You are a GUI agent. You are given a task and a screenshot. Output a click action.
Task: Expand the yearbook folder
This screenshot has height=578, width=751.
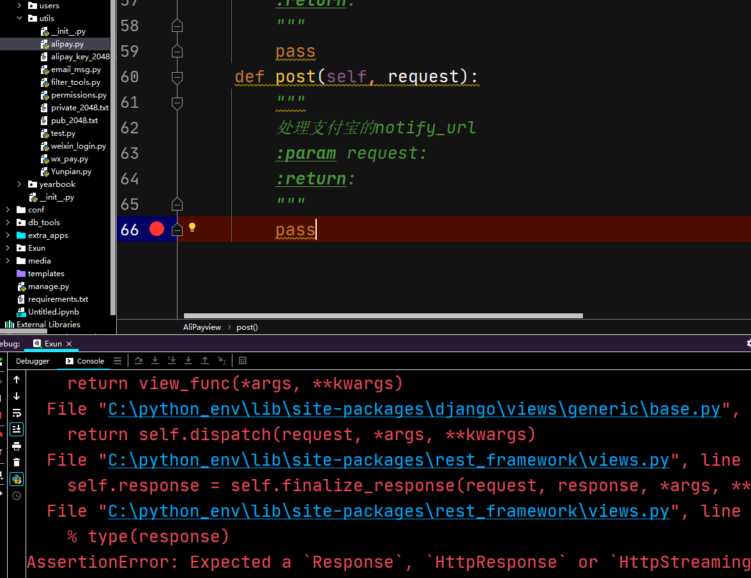pos(20,184)
